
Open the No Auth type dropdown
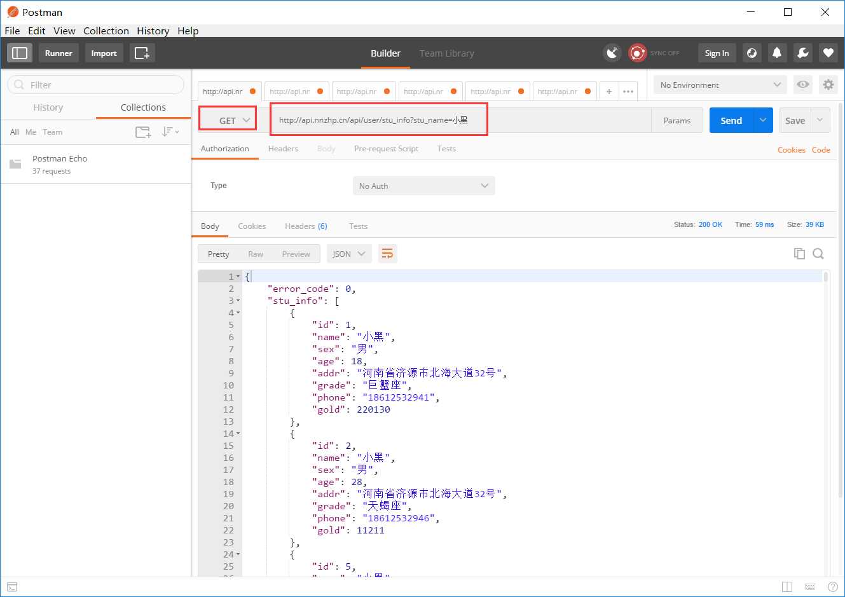click(423, 186)
